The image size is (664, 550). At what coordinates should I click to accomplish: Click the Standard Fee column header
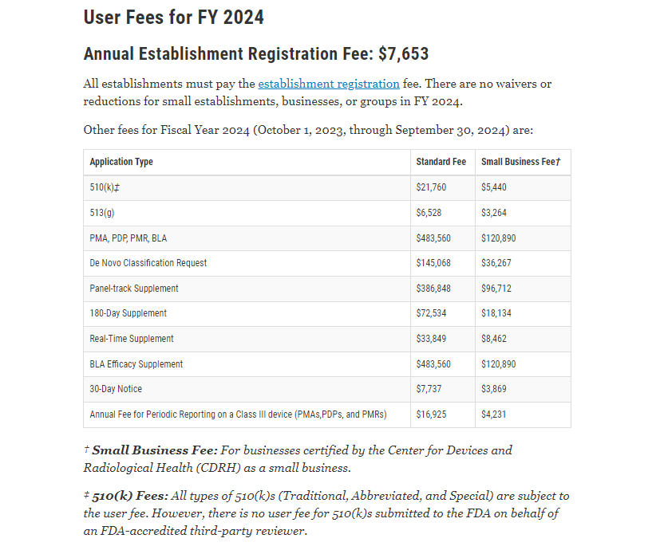pos(441,162)
